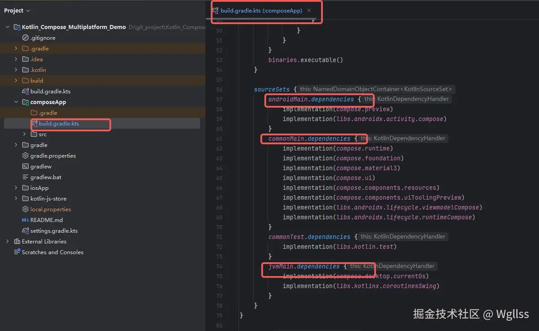Click the src folder icon

click(34, 134)
